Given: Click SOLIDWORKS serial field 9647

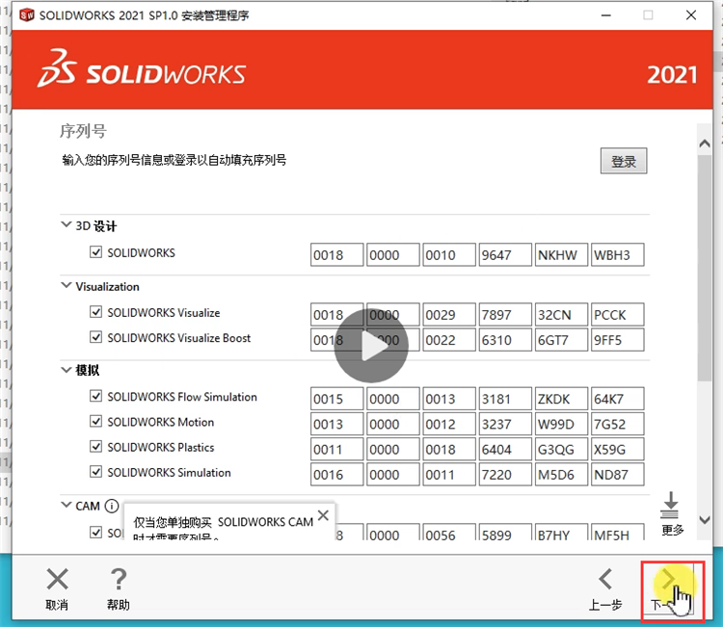Looking at the screenshot, I should [x=505, y=255].
